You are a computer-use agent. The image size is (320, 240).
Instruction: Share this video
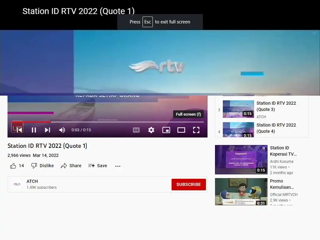(71, 166)
